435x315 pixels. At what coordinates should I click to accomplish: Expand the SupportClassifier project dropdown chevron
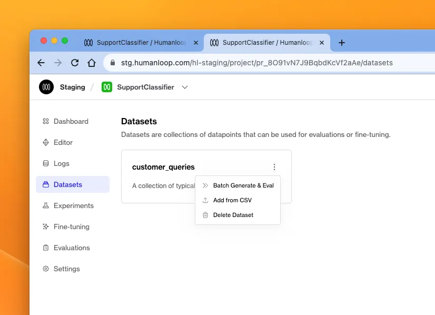(185, 87)
